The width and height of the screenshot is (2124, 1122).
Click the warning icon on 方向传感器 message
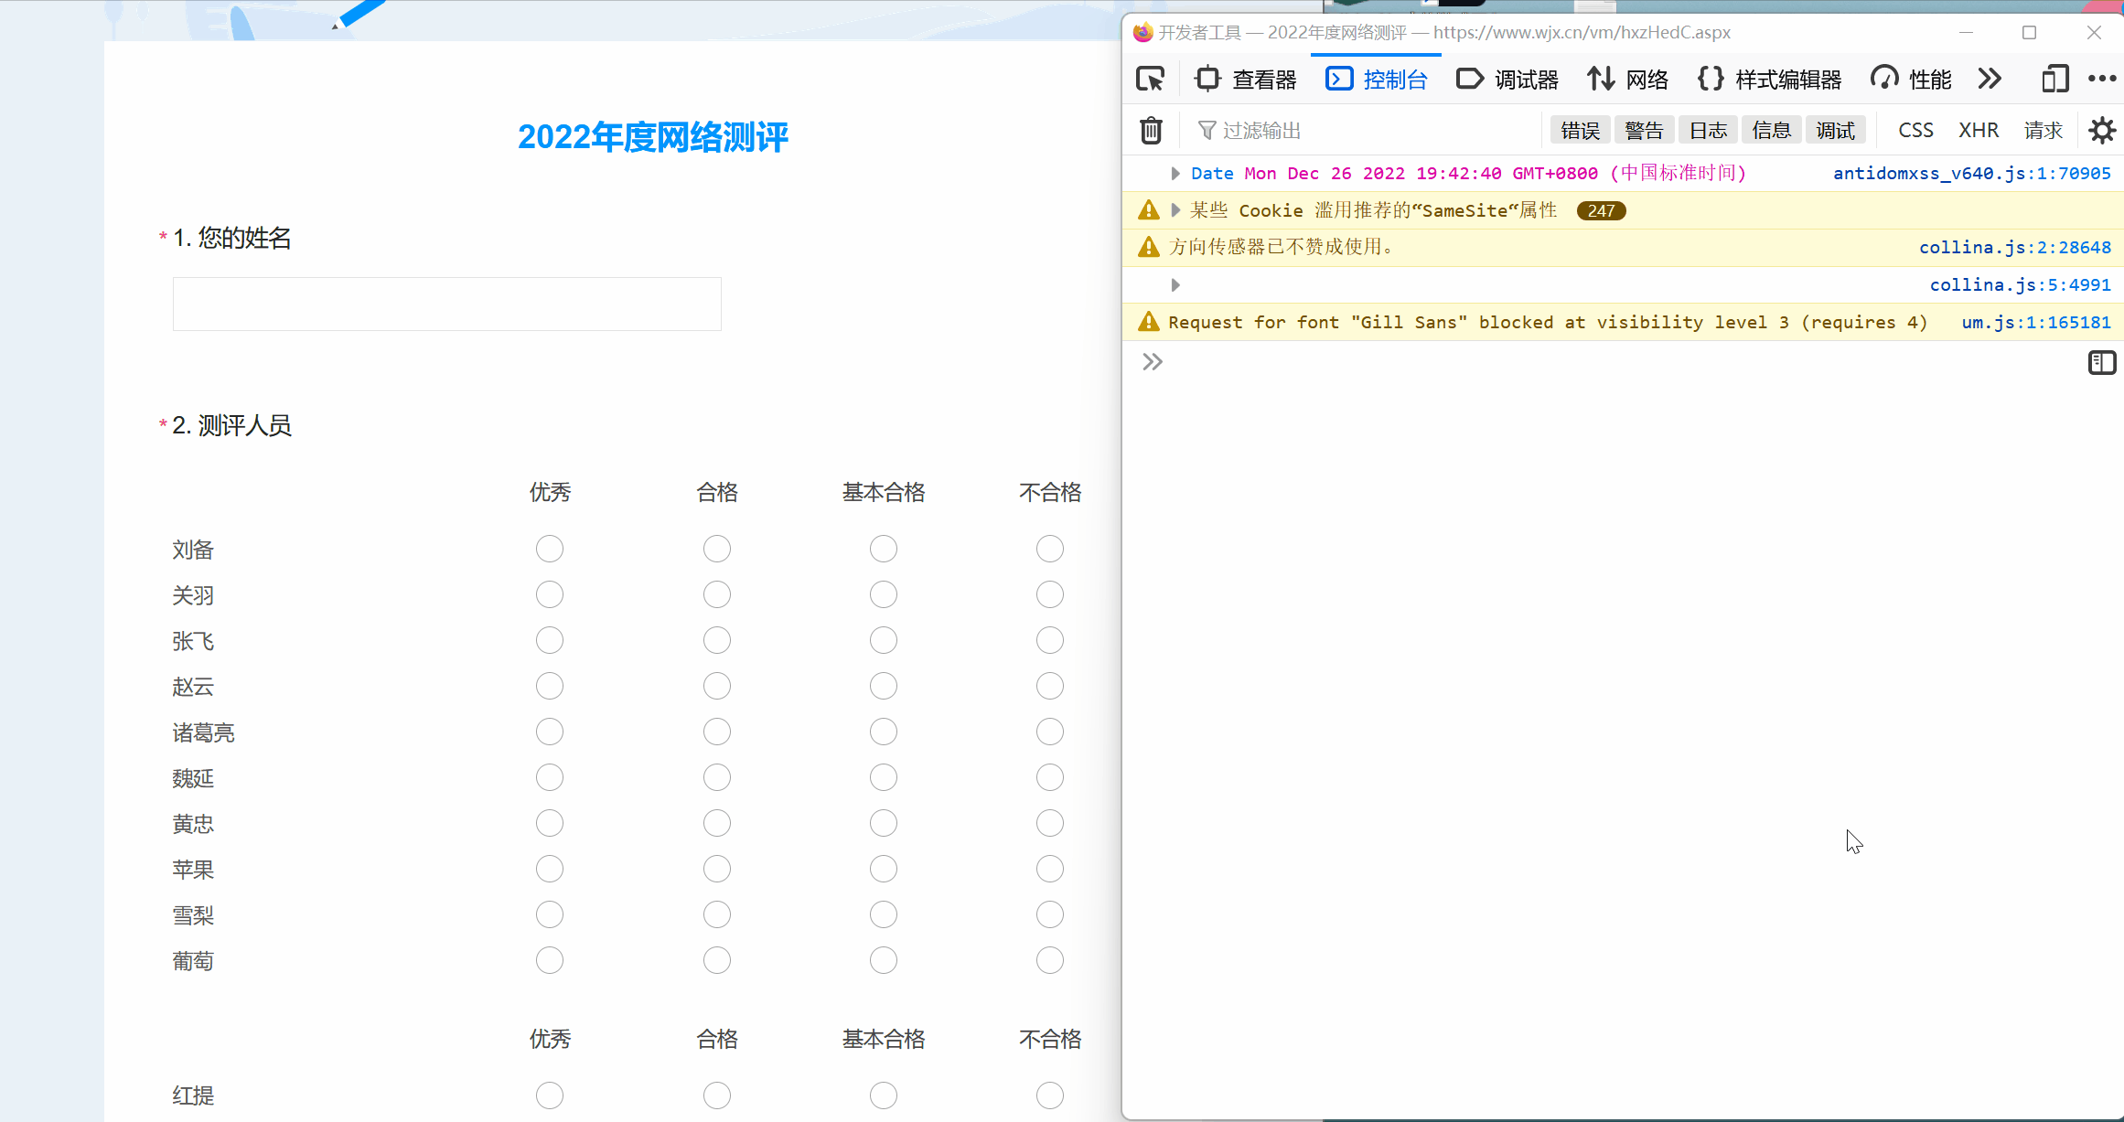coord(1148,247)
